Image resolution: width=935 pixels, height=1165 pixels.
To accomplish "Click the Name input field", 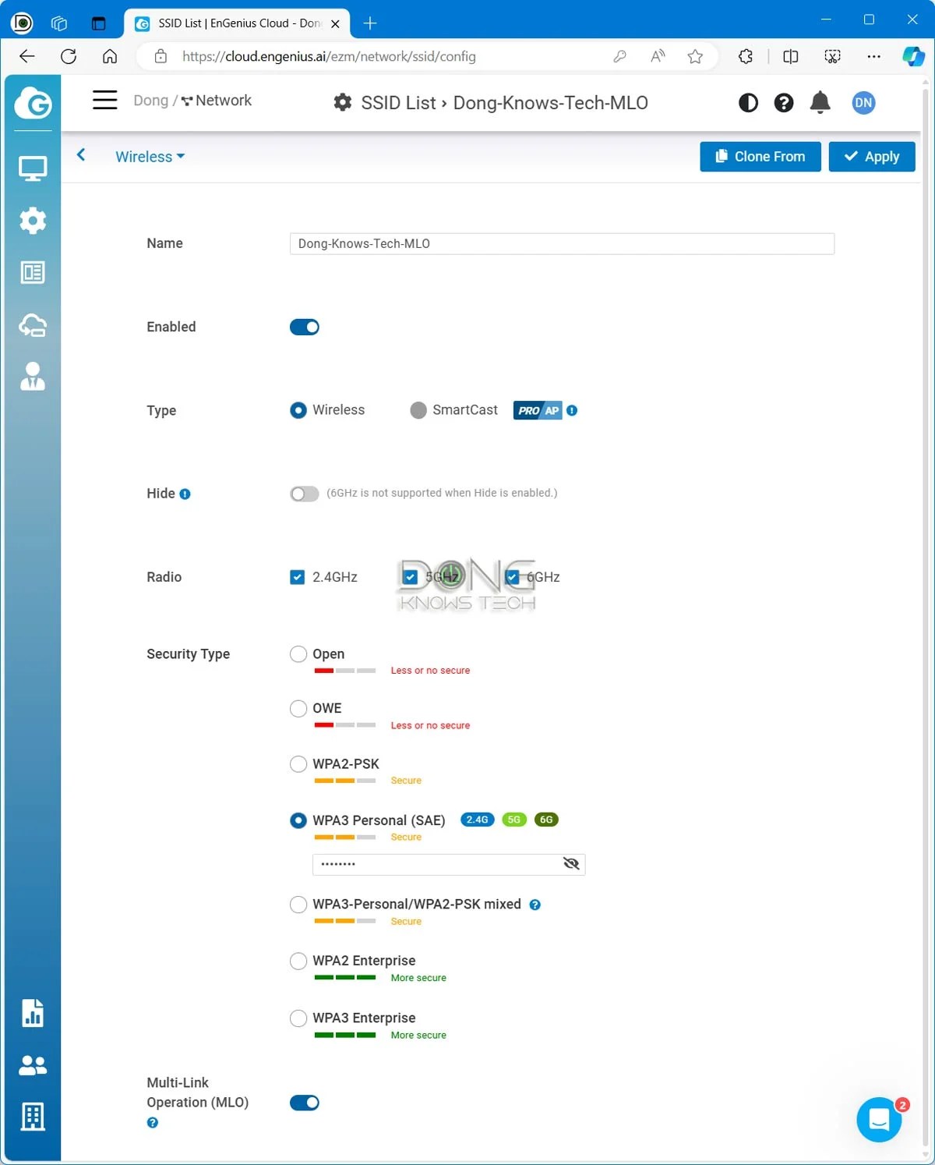I will (562, 244).
